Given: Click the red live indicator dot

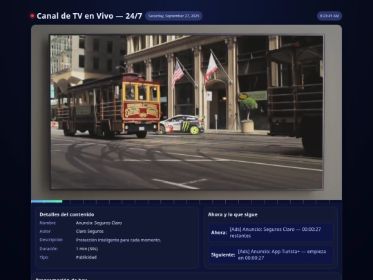Looking at the screenshot, I should [x=32, y=16].
